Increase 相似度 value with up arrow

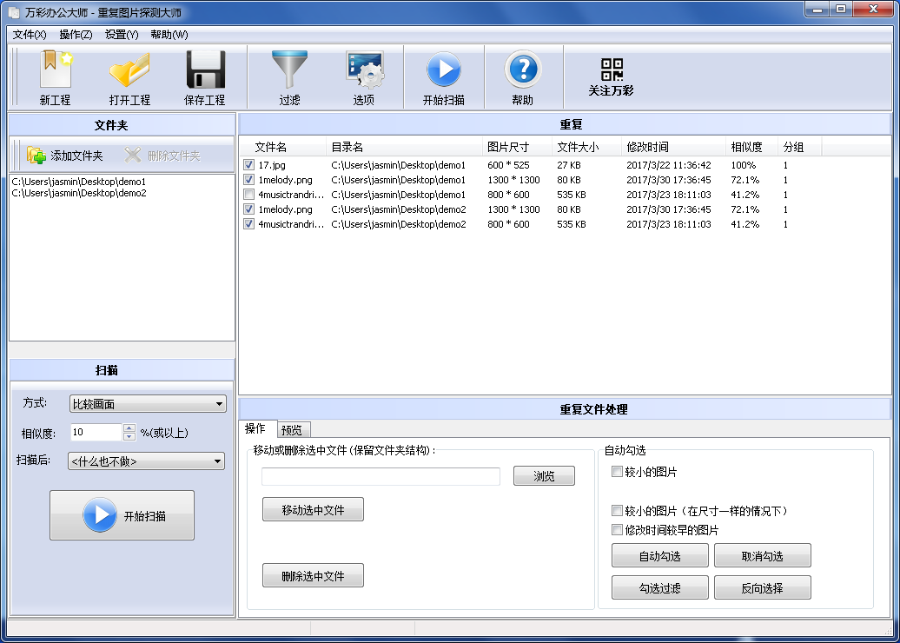(x=129, y=428)
